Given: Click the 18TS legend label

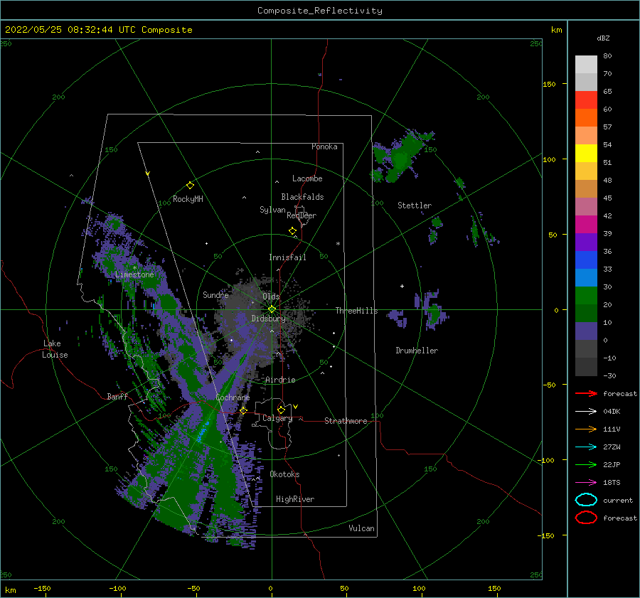Looking at the screenshot, I should (612, 483).
